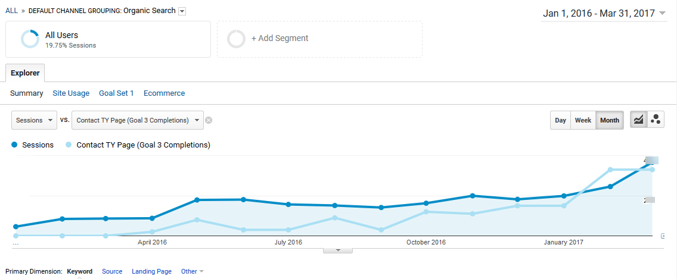Screen dimensions: 677x279
Task: Switch to the motion chart icon
Action: click(656, 120)
